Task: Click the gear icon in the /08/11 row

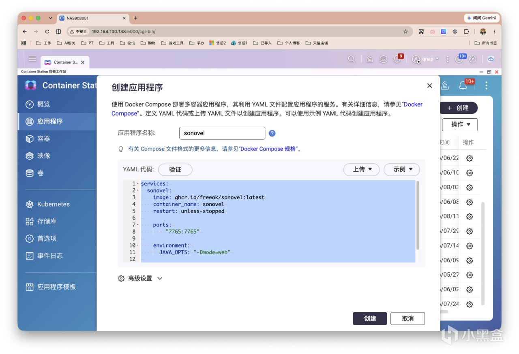Action: point(470,217)
